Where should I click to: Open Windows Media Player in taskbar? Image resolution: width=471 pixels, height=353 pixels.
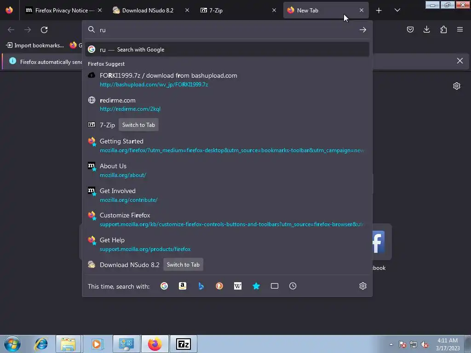pyautogui.click(x=97, y=344)
